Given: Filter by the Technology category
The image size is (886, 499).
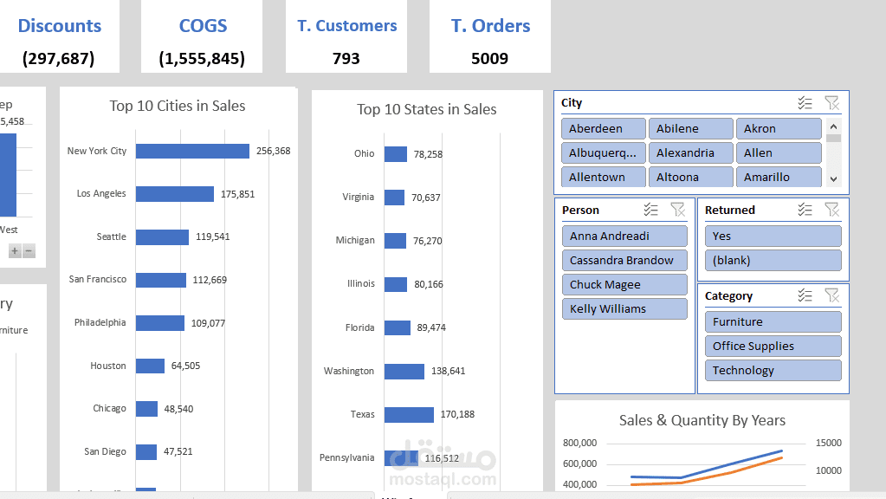Looking at the screenshot, I should click(773, 371).
